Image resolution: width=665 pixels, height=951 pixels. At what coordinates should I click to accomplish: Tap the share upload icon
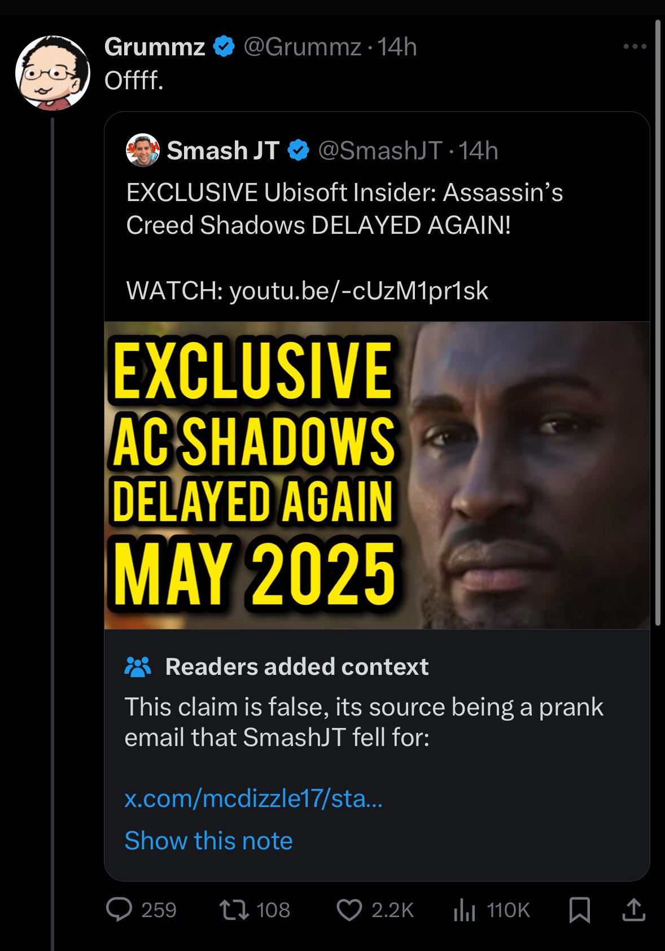(633, 910)
